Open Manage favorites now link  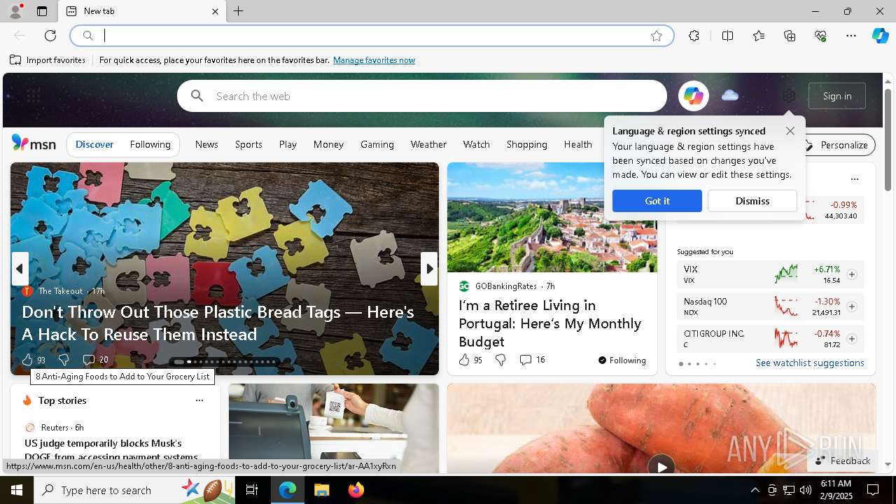[374, 60]
